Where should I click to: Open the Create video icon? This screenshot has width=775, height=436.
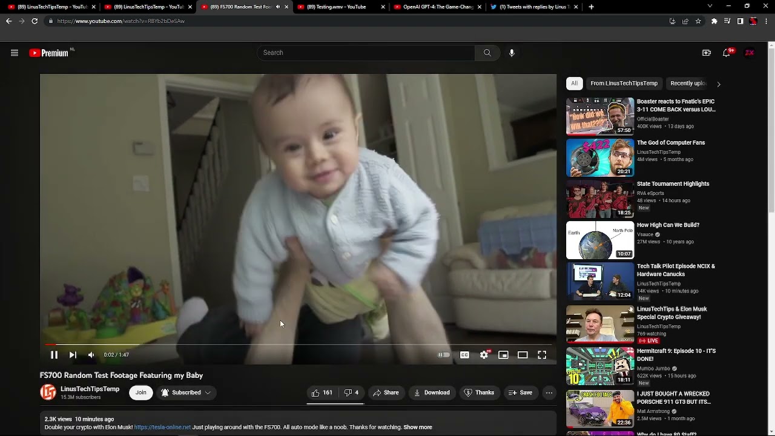pos(707,53)
